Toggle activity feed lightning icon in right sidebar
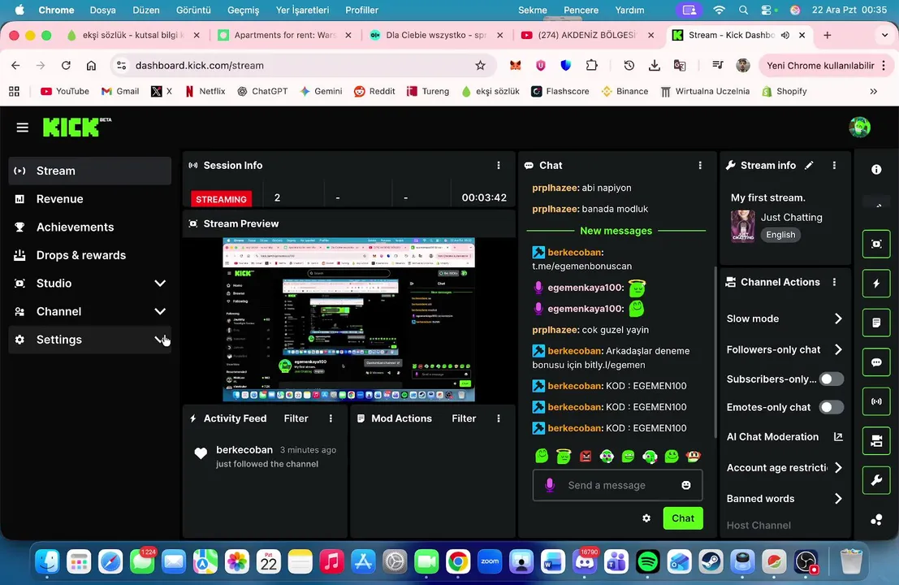 (876, 284)
